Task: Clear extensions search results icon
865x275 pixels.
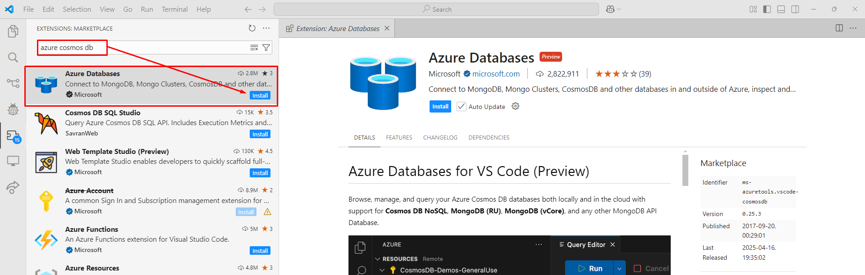Action: coord(254,48)
